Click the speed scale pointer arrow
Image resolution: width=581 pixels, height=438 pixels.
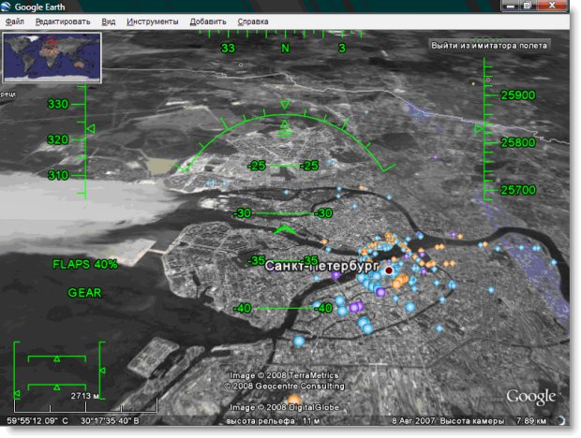coord(91,129)
